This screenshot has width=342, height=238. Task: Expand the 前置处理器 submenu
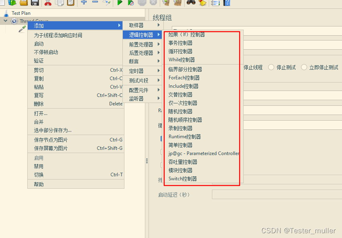(x=142, y=44)
